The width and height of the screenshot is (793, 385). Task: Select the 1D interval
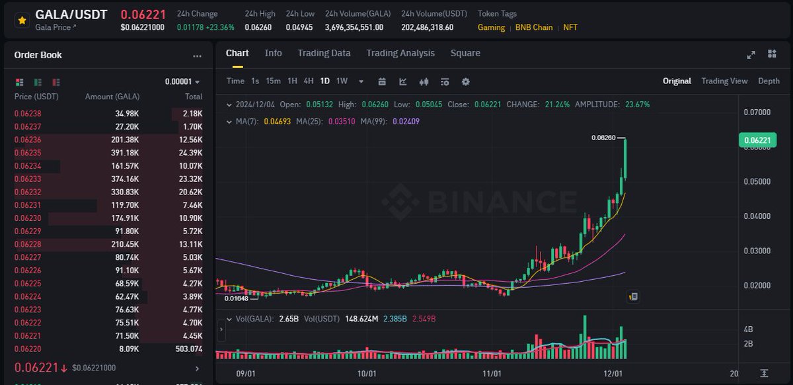click(x=325, y=81)
